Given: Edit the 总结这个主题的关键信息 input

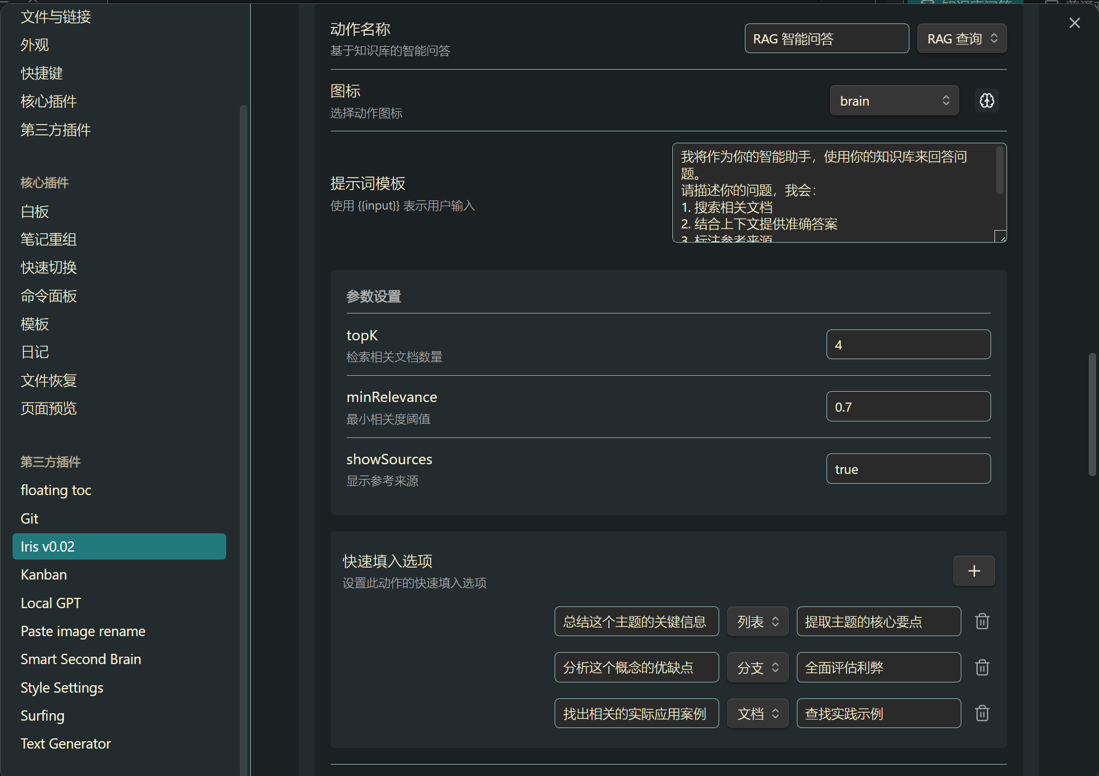Looking at the screenshot, I should pyautogui.click(x=636, y=621).
